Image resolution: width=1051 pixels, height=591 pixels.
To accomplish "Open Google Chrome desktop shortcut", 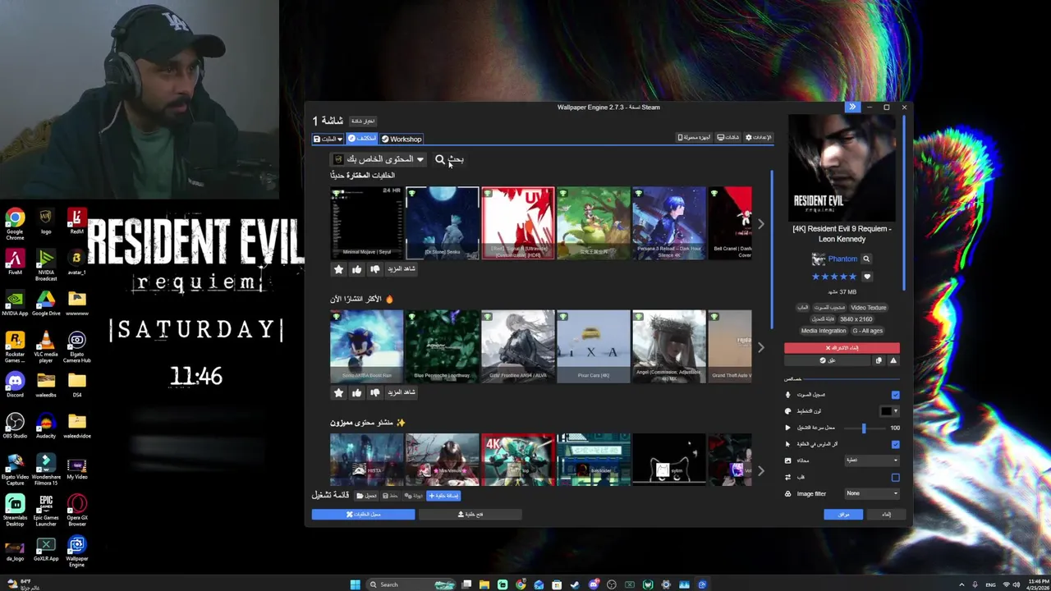I will (x=15, y=224).
